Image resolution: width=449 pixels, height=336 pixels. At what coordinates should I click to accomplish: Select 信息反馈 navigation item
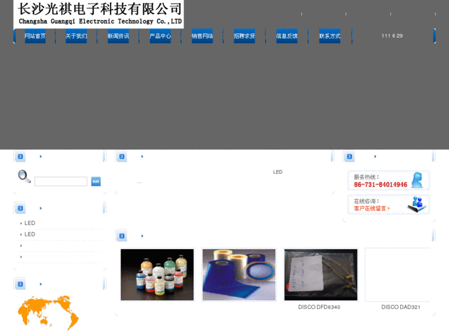coord(287,36)
